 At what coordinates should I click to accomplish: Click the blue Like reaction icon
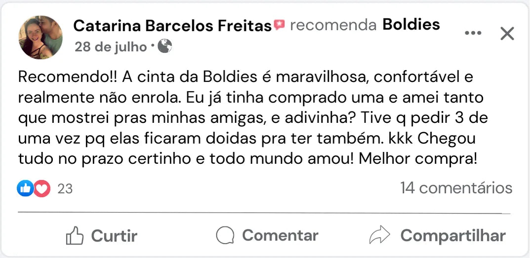pos(25,188)
